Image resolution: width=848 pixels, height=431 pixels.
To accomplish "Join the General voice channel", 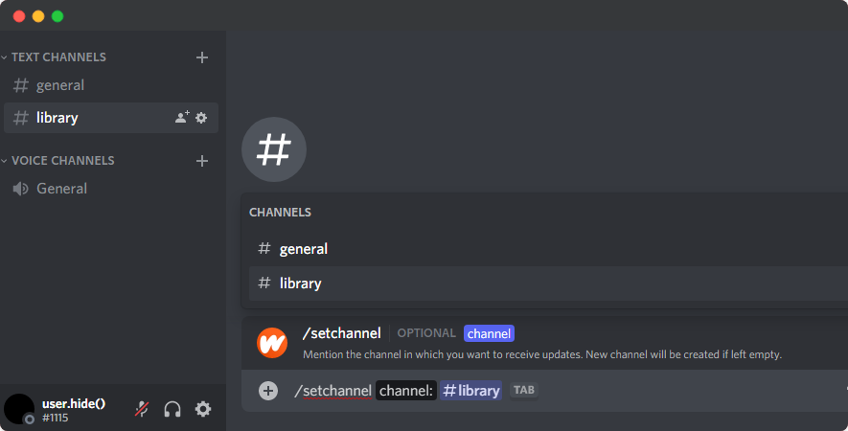I will coord(61,189).
